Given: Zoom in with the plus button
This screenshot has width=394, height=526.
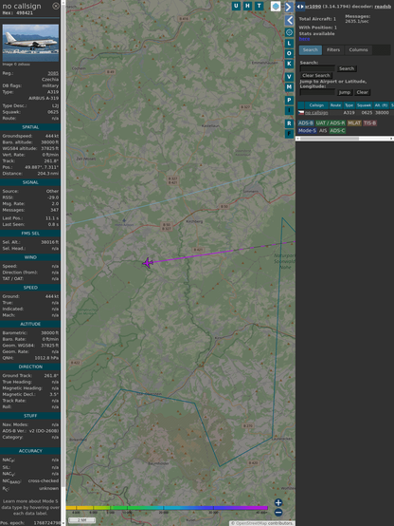Looking at the screenshot, I should [278, 502].
